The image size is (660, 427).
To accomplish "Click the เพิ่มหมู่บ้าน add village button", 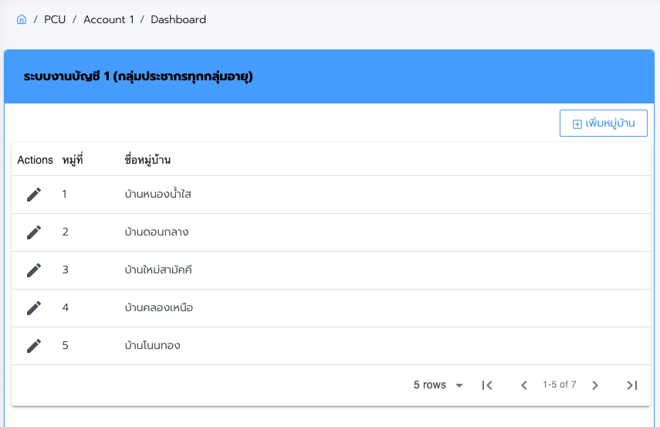I will pos(603,124).
